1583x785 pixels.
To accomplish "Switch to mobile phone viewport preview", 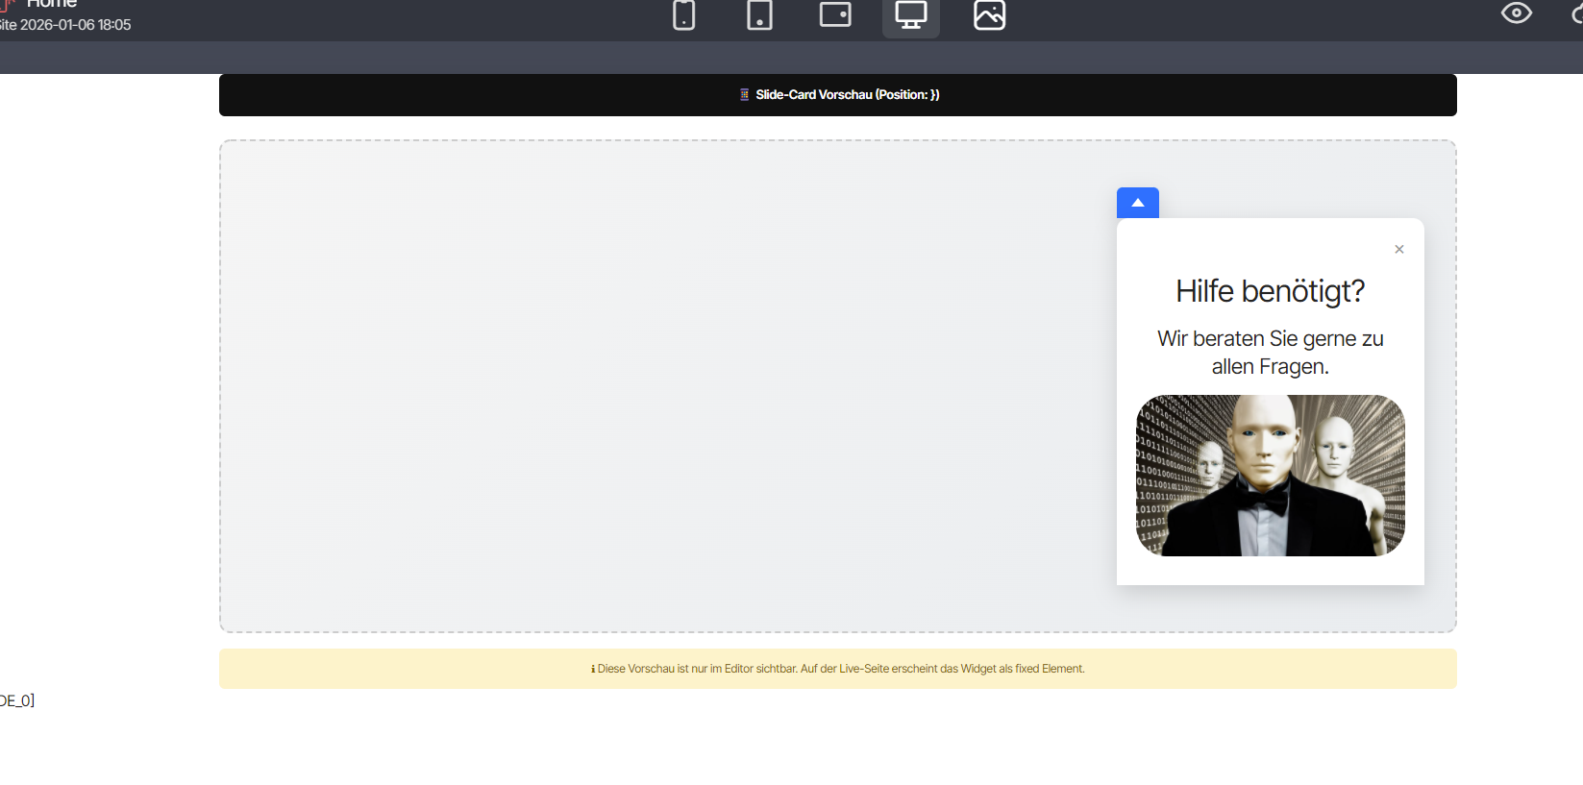I will point(683,15).
